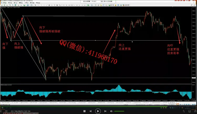Select the text label tool
The image size is (197, 114).
coord(55,5)
